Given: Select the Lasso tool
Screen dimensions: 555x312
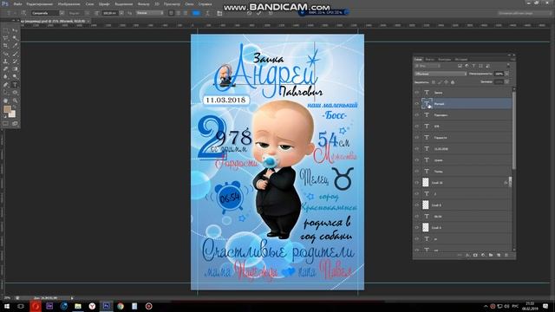Looking at the screenshot, I should [6, 38].
